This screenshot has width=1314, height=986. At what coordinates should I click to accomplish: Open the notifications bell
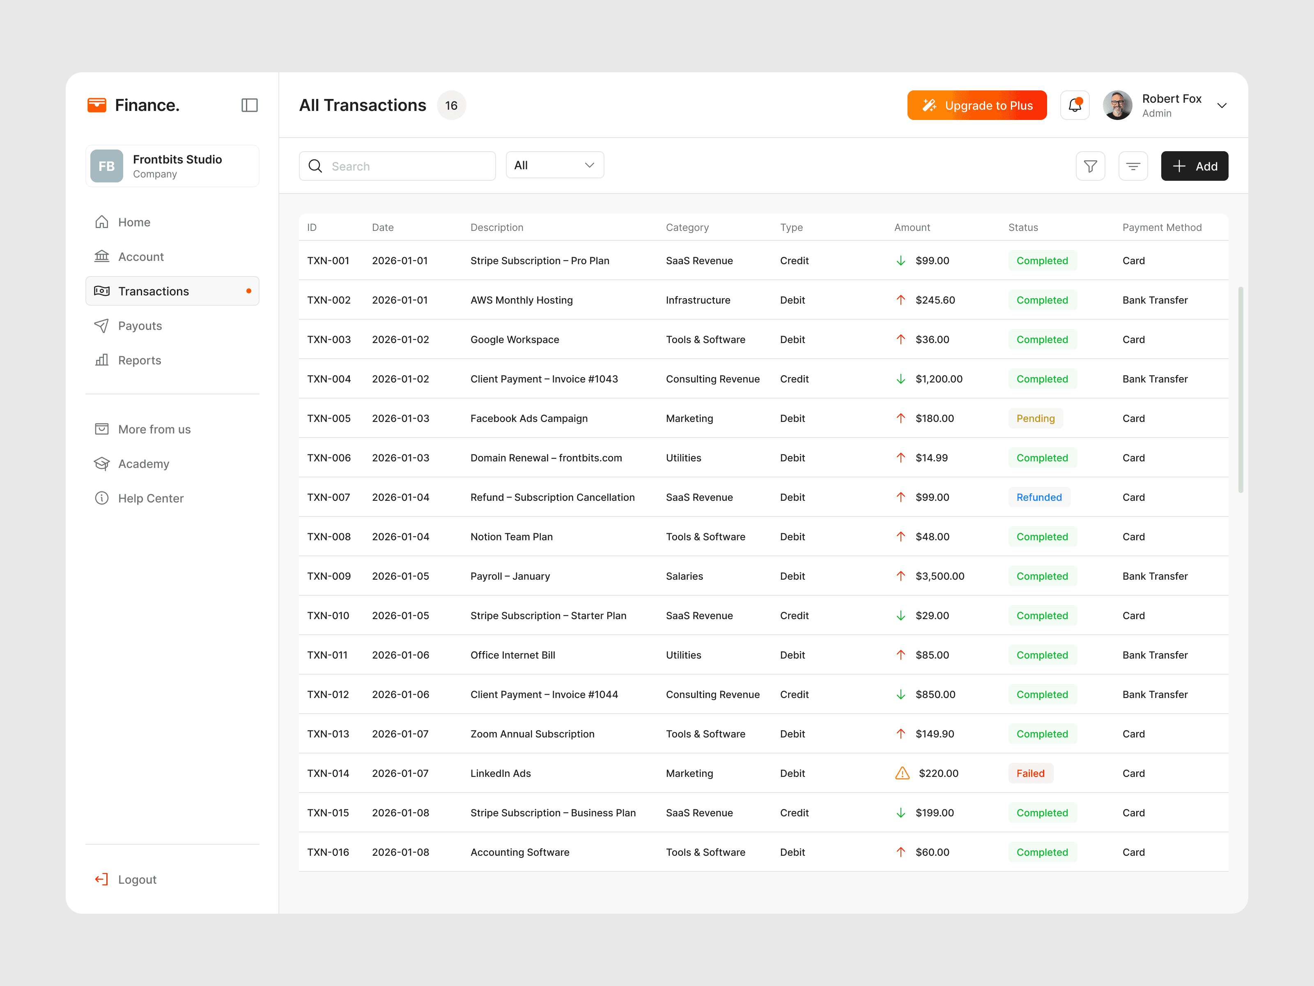click(1075, 105)
